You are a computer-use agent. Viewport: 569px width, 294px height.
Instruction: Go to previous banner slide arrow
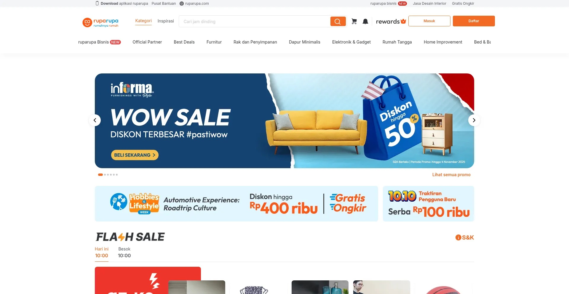[x=95, y=120]
